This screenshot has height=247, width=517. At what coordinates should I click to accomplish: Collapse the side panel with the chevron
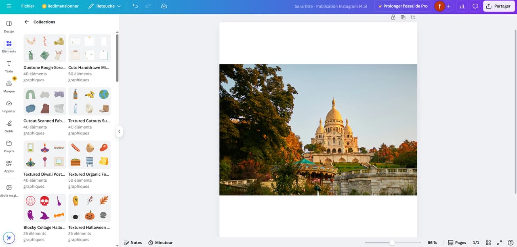[x=119, y=131]
